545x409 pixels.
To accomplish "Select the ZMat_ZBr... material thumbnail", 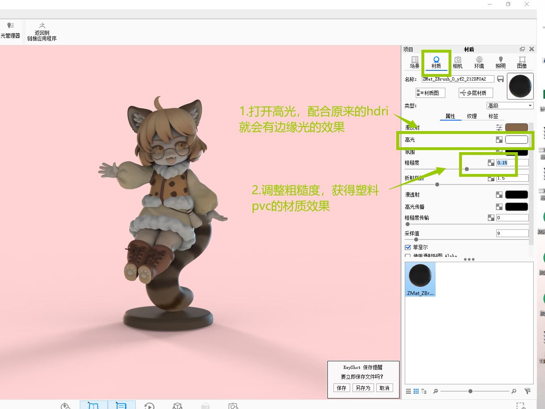I will [x=420, y=279].
